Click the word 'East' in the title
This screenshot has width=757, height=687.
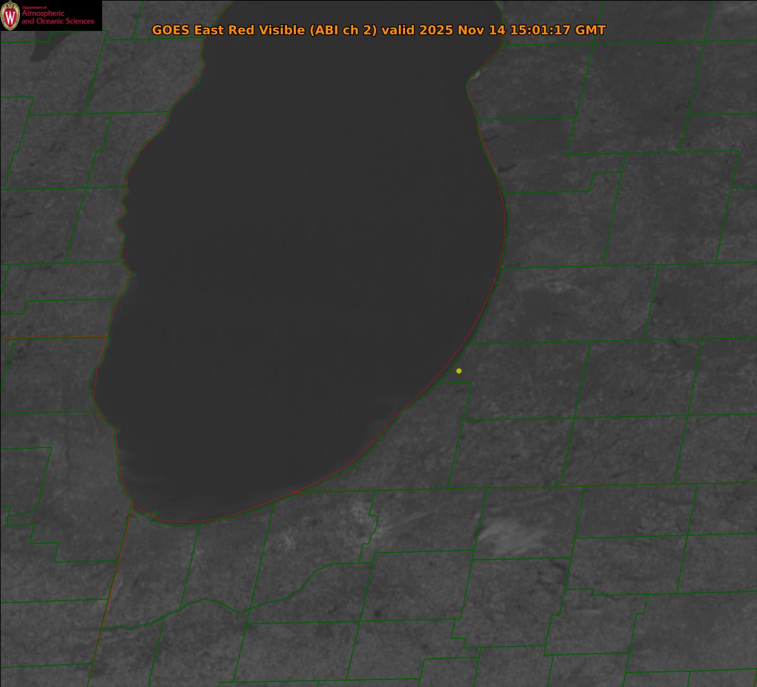(209, 30)
